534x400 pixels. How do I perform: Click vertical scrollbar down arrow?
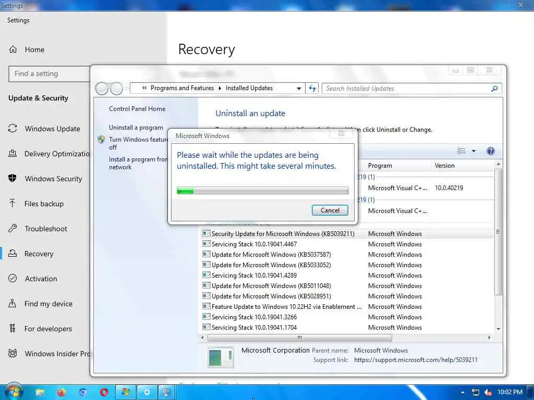click(x=498, y=329)
